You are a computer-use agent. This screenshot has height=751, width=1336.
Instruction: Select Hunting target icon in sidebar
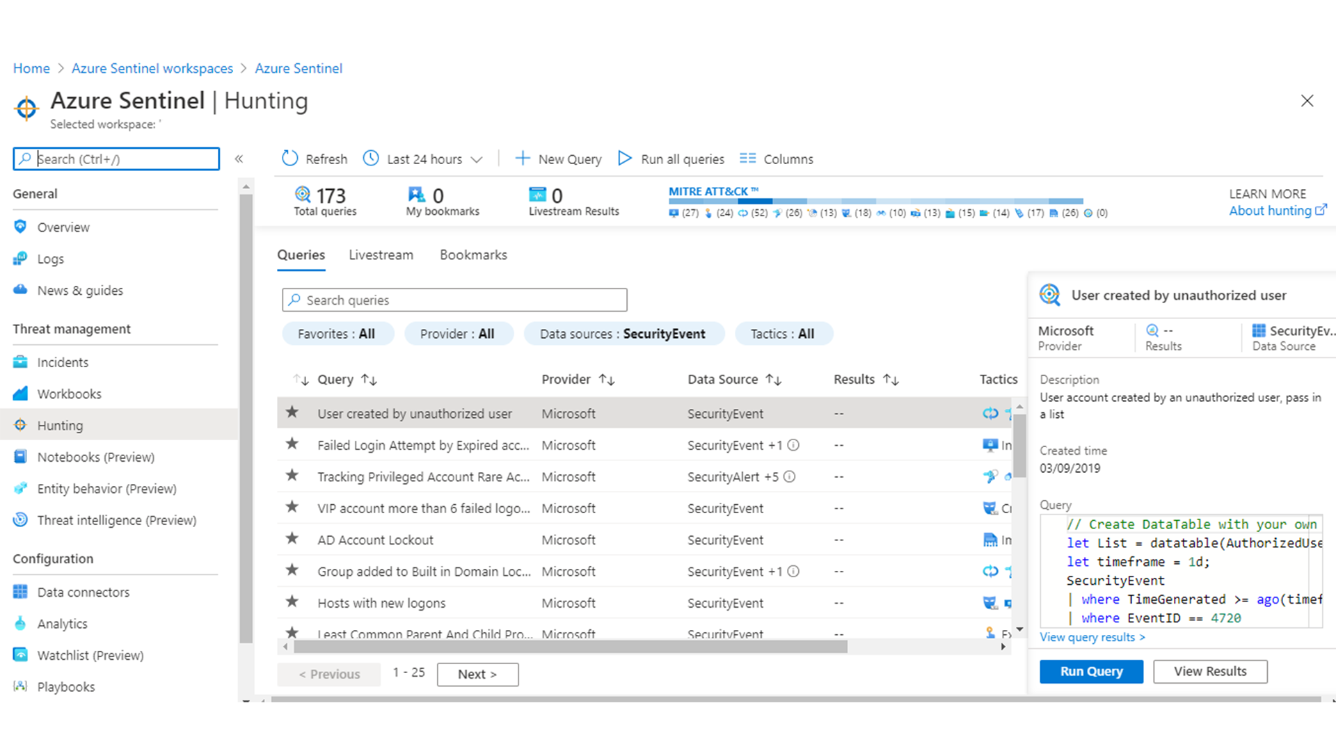tap(20, 425)
